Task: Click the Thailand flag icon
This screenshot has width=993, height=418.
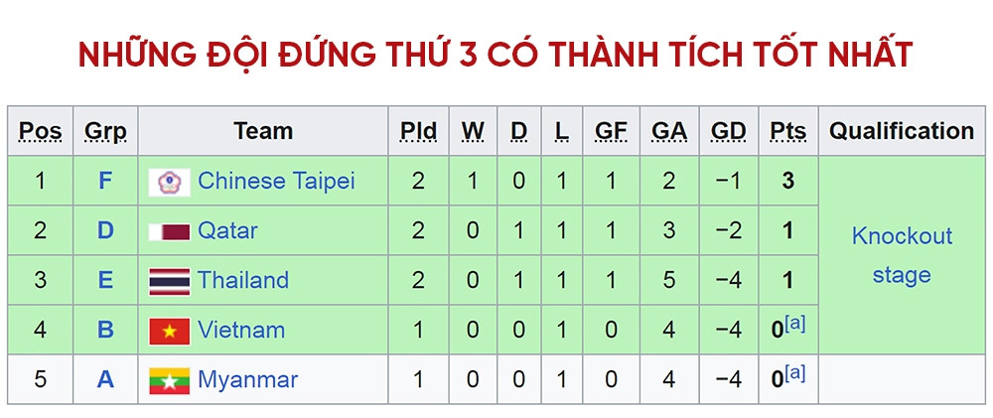Action: coord(169,281)
